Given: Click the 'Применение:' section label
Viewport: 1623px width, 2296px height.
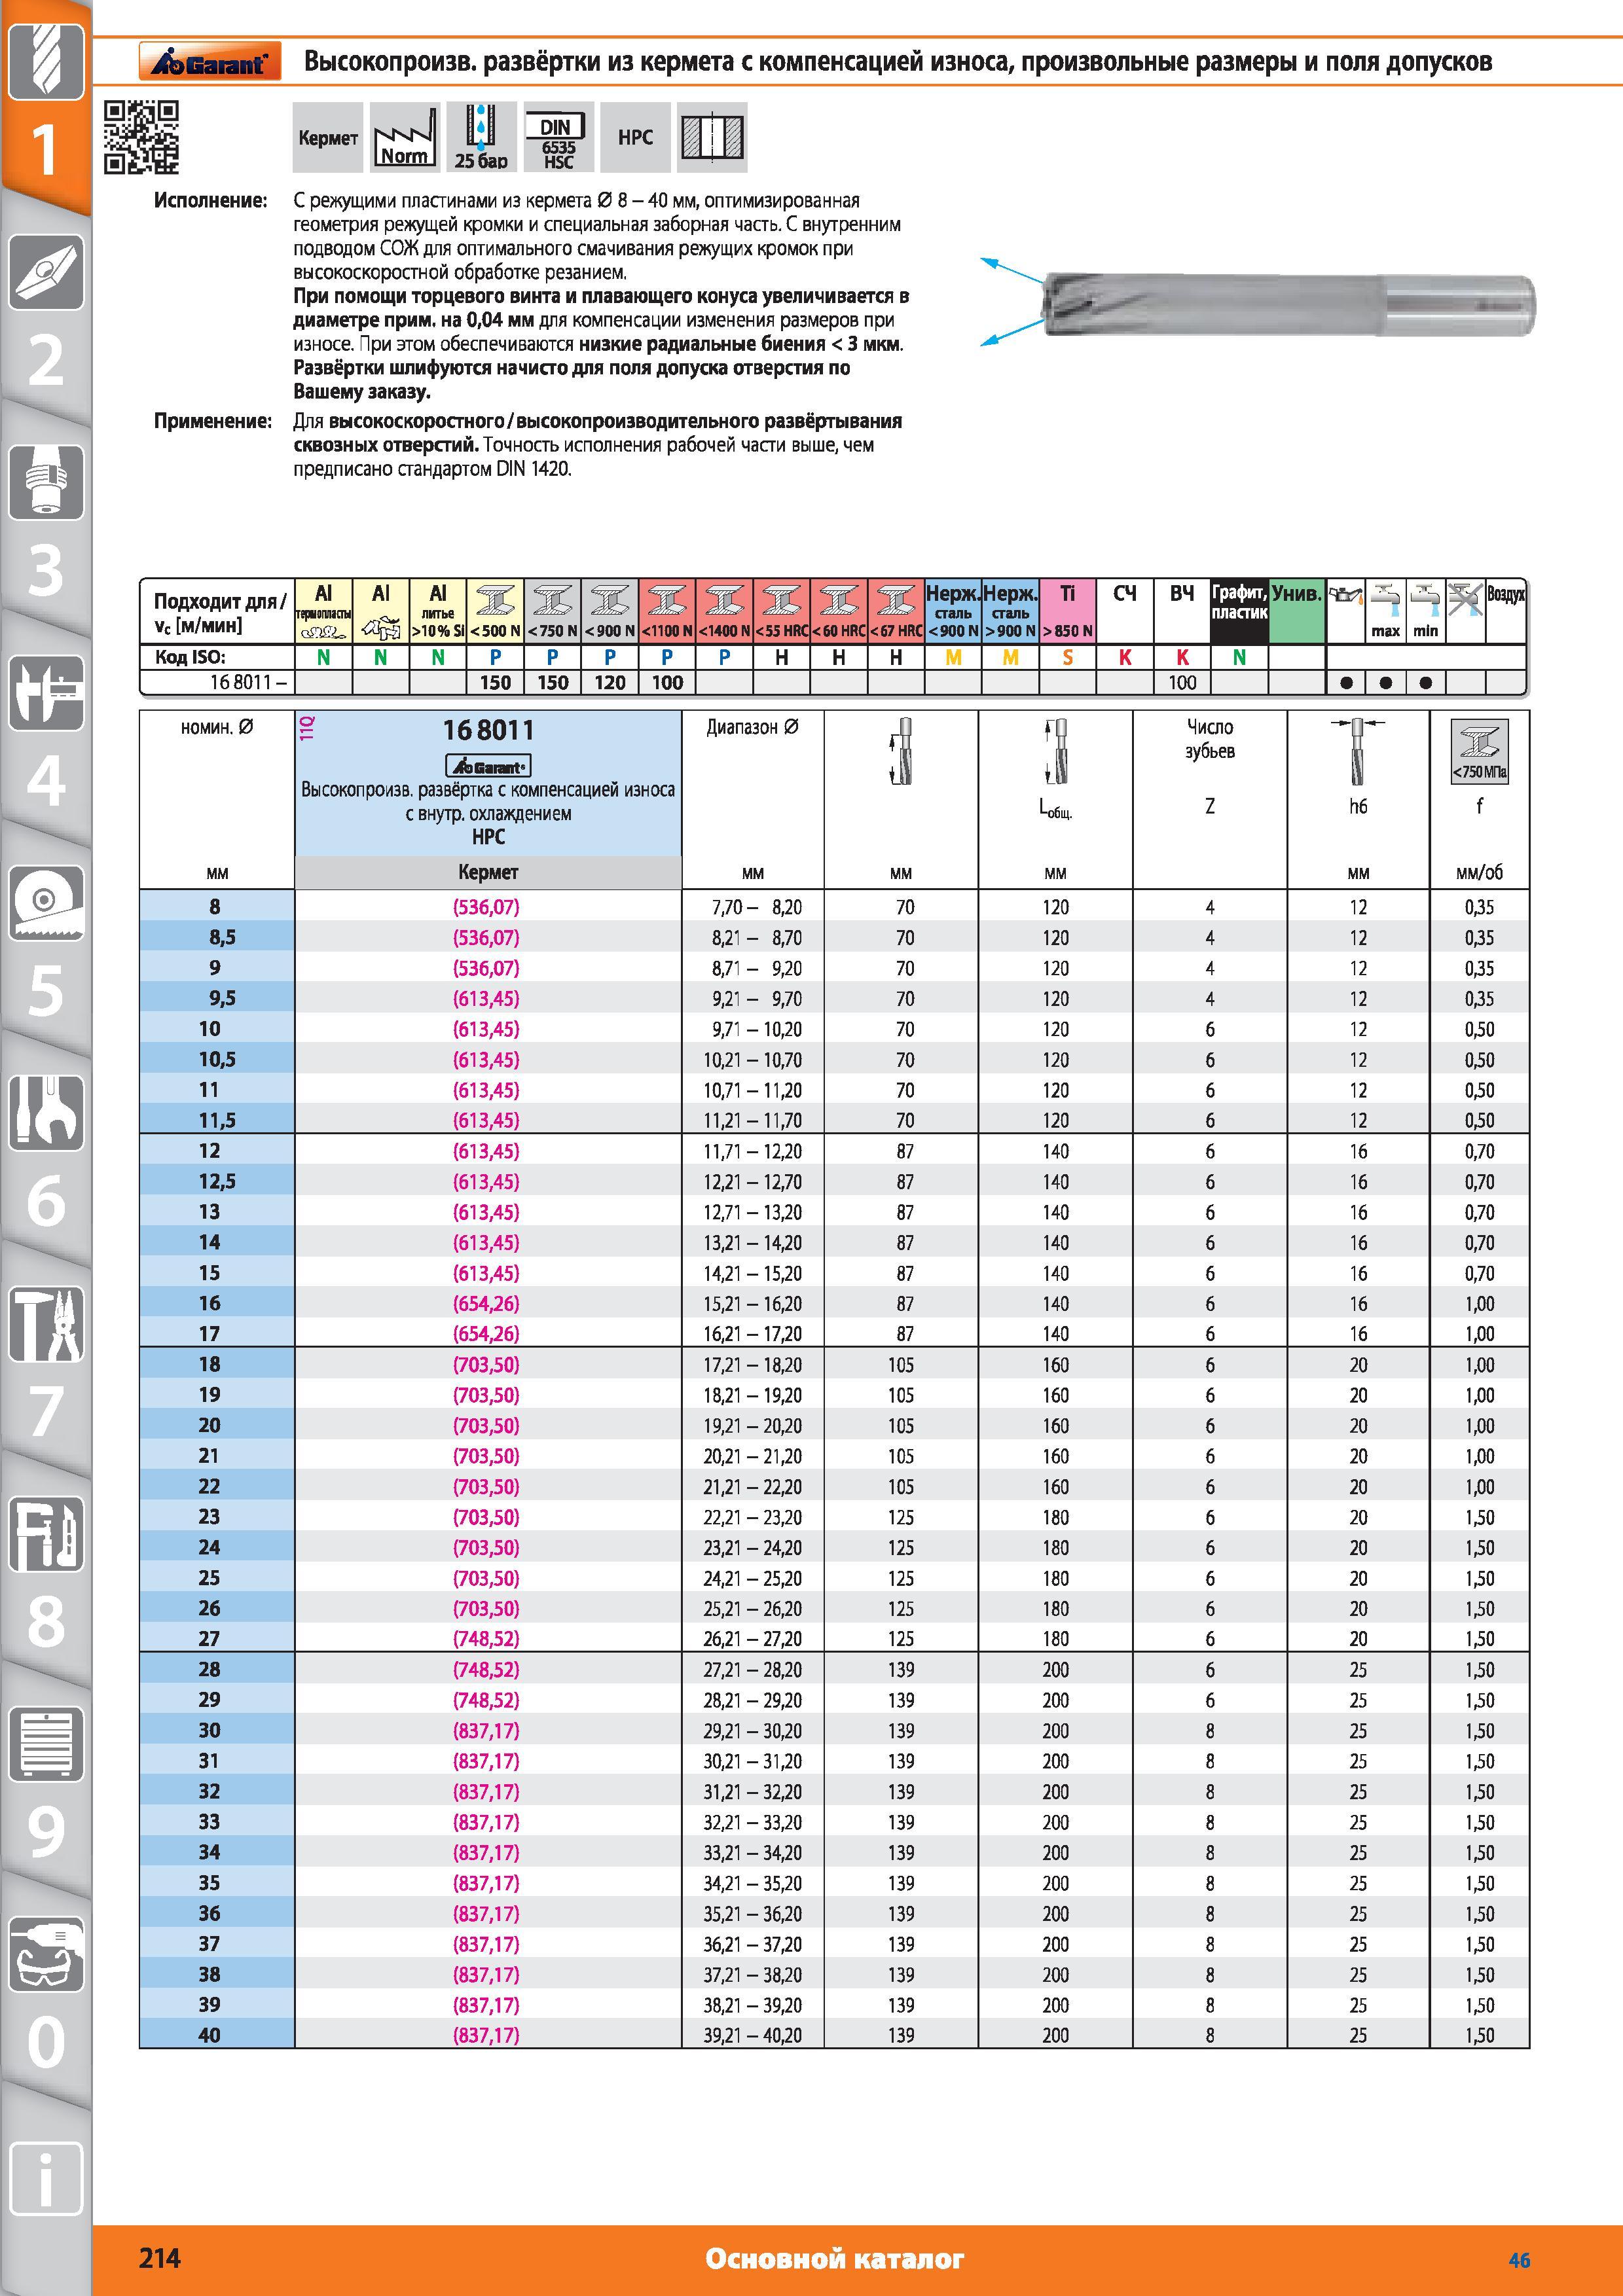Looking at the screenshot, I should pos(213,421).
